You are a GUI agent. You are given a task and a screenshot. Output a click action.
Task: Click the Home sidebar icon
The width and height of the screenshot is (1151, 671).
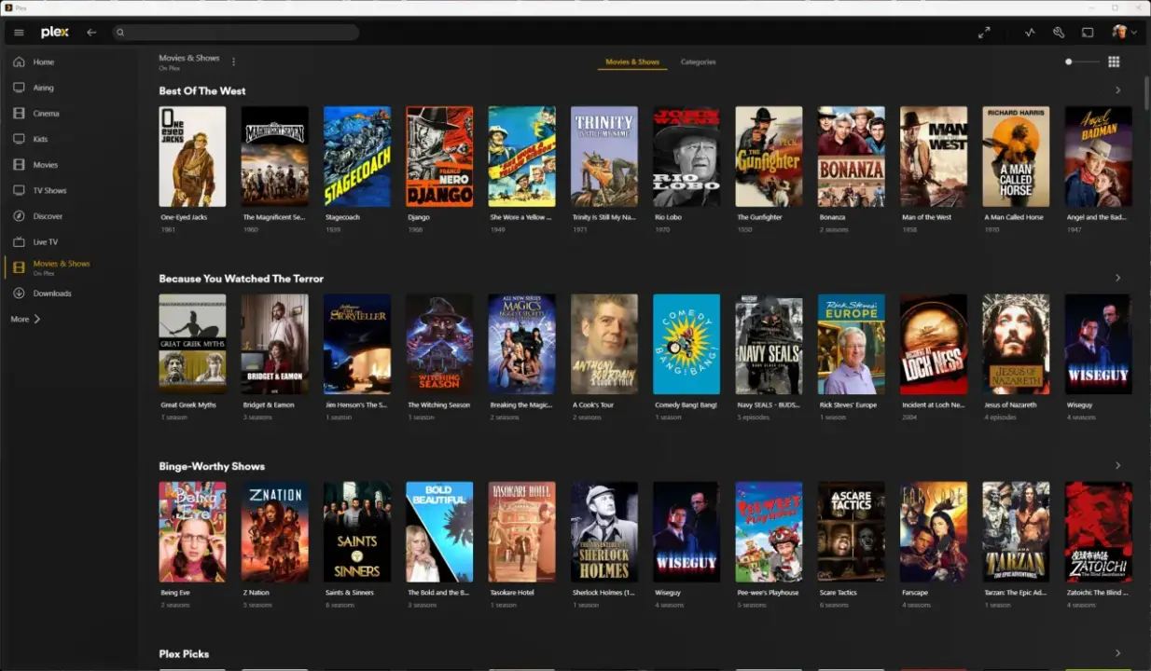click(19, 62)
